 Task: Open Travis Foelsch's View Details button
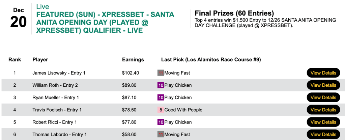pyautogui.click(x=323, y=110)
